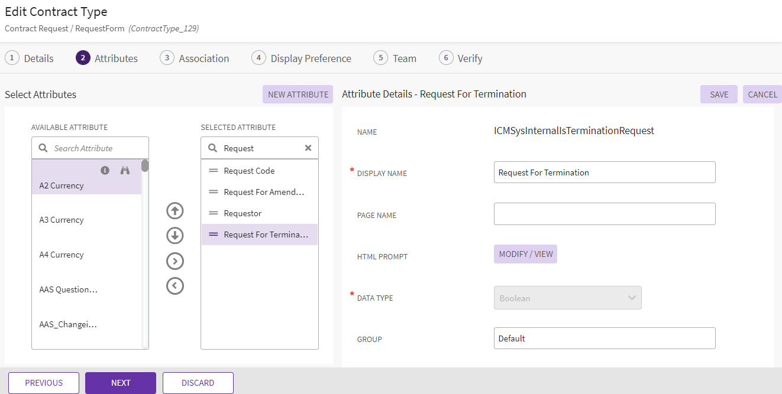Click the right chevron to add attribute
The width and height of the screenshot is (782, 394).
pos(175,261)
